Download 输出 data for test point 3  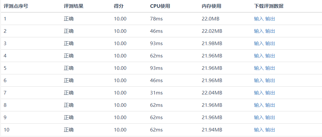click(270, 44)
